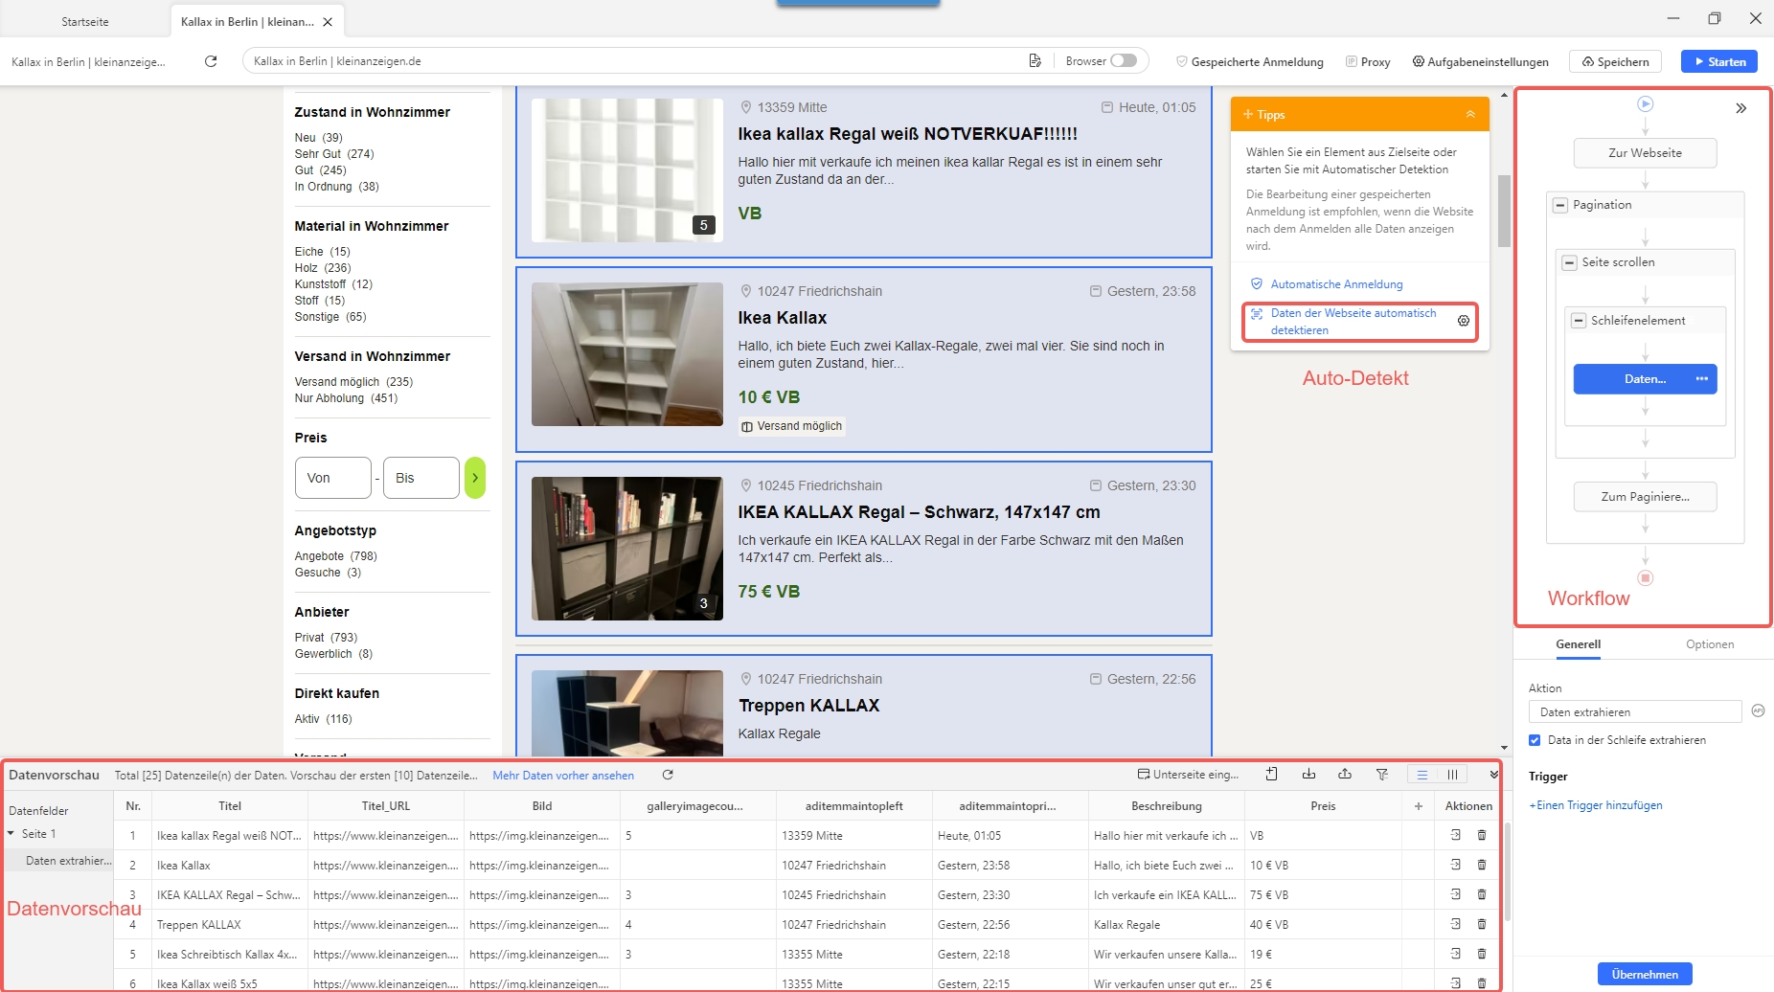Viewport: 1774px width, 992px height.
Task: Click the download icon in the Datenvorschau toolbar
Action: (x=1308, y=775)
